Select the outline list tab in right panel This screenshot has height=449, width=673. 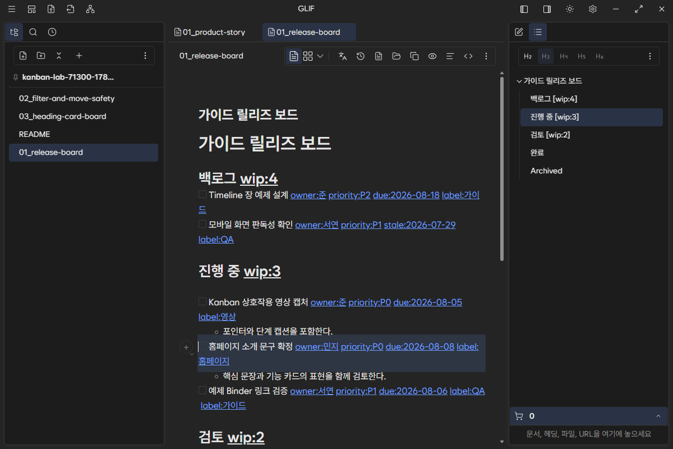point(538,32)
